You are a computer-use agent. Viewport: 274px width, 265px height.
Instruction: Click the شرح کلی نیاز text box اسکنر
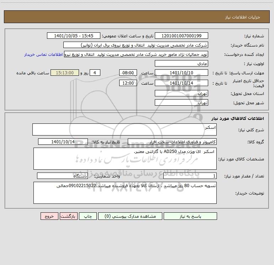click(125, 129)
